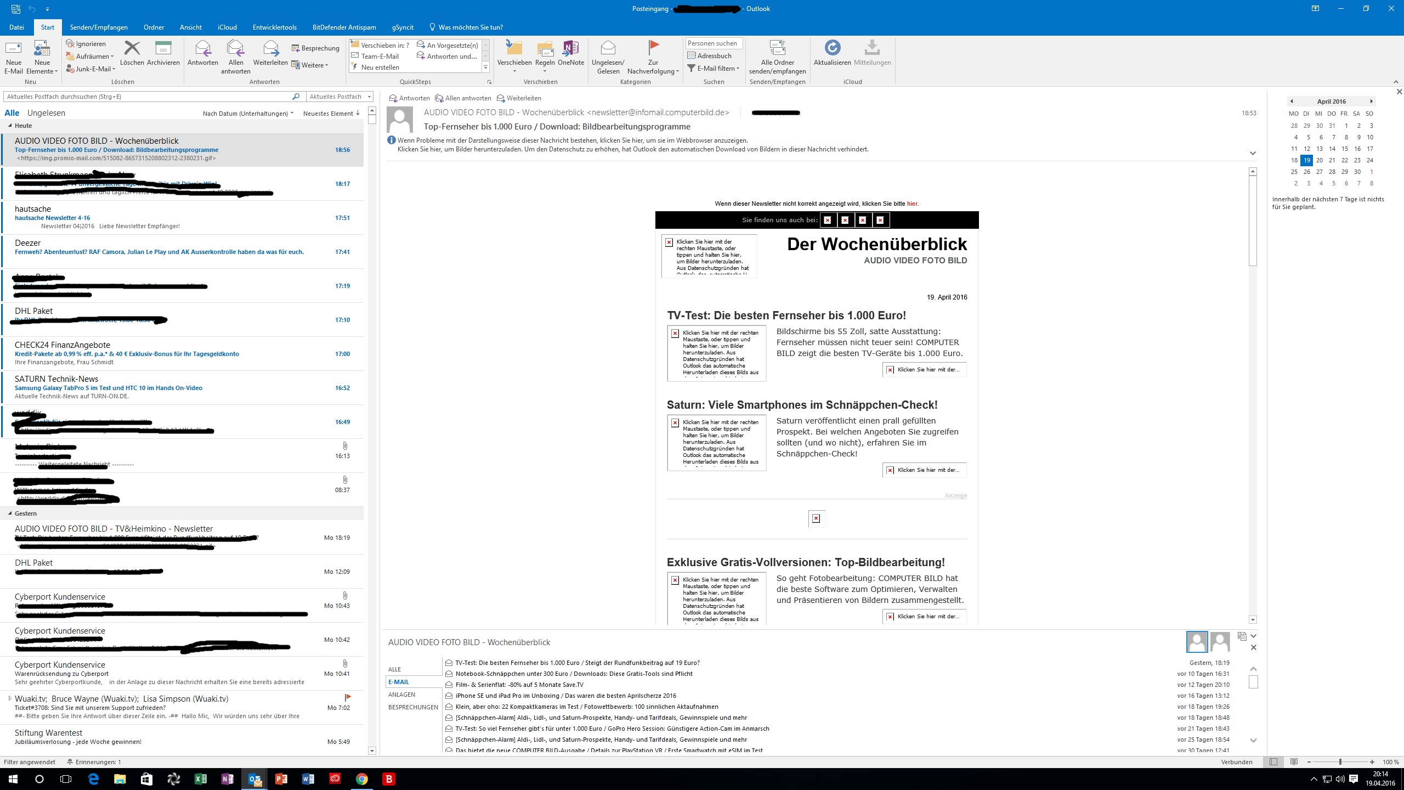
Task: Open the Ansicht ribbon tab
Action: click(x=190, y=27)
